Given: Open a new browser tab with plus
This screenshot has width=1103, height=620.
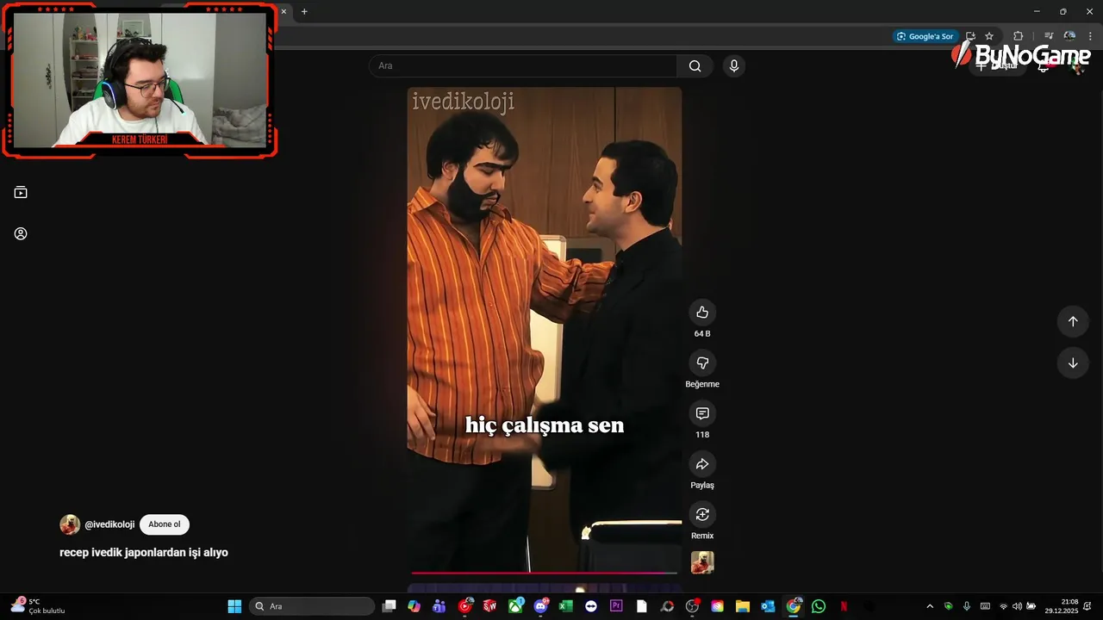Looking at the screenshot, I should [x=304, y=11].
